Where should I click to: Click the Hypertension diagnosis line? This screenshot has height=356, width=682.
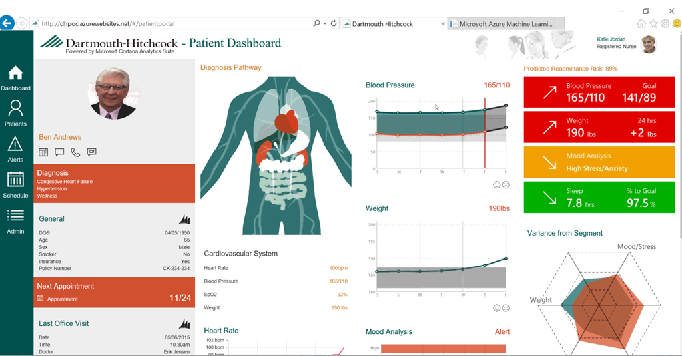[x=52, y=189]
